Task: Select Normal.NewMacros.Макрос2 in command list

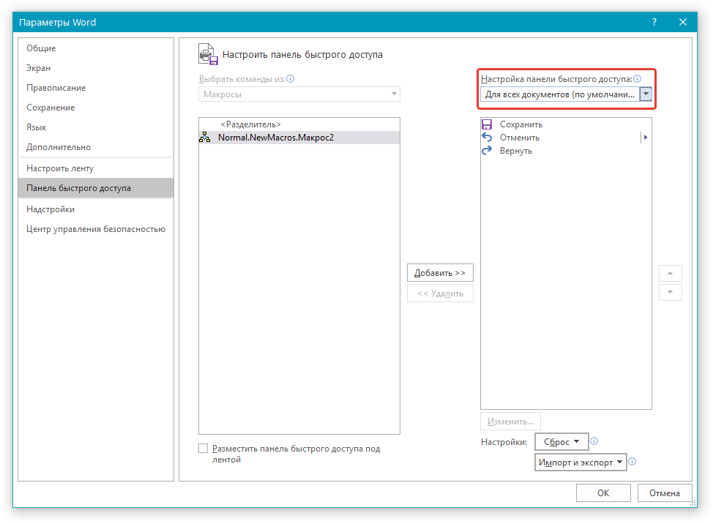Action: 299,138
